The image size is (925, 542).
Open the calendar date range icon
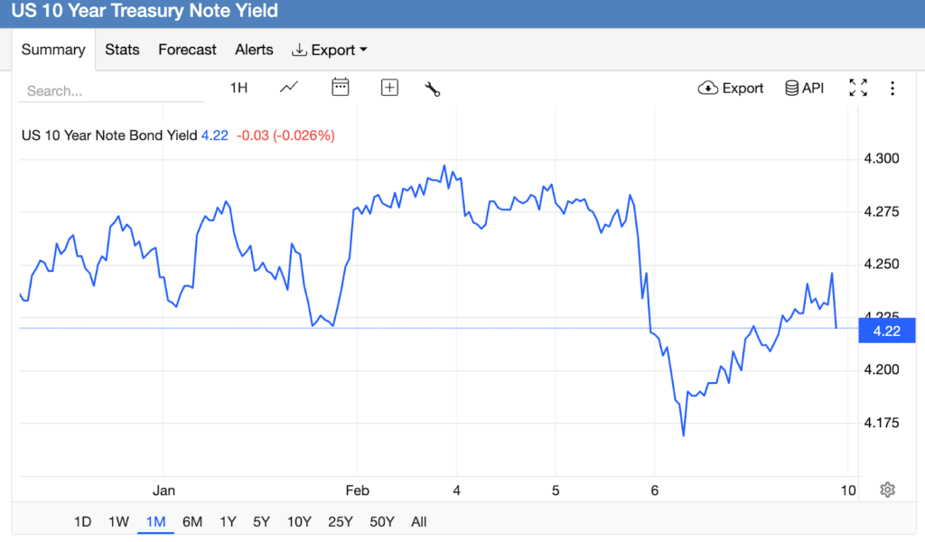click(341, 88)
